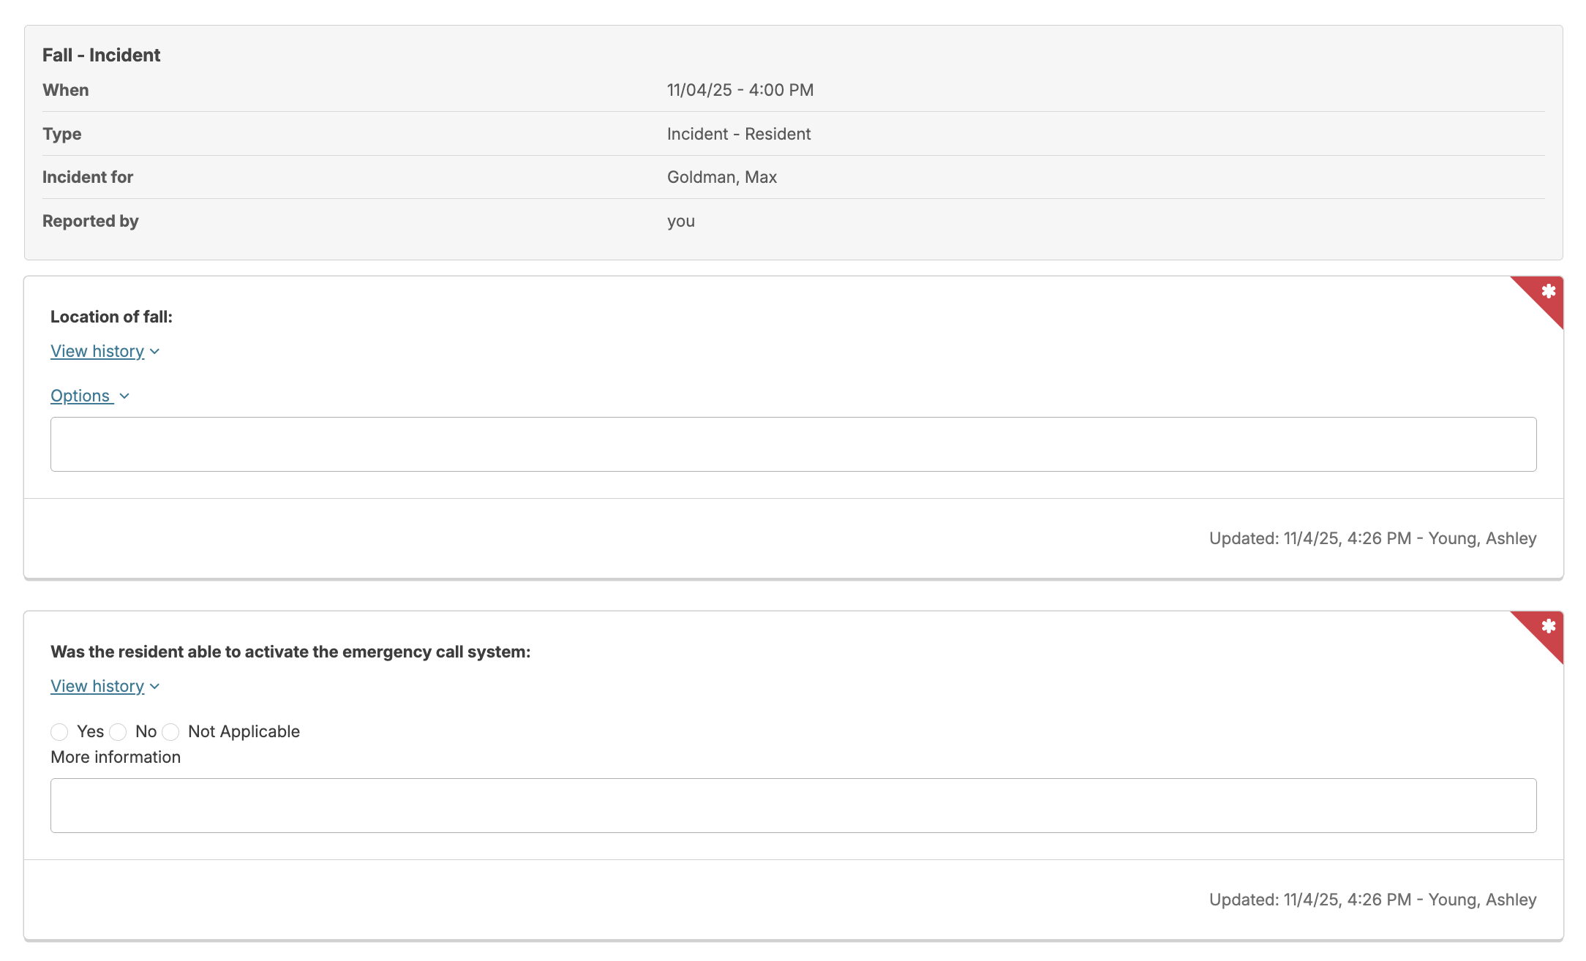Screen dimensions: 1586x961
Task: Open the Options dropdown link
Action: 80,396
